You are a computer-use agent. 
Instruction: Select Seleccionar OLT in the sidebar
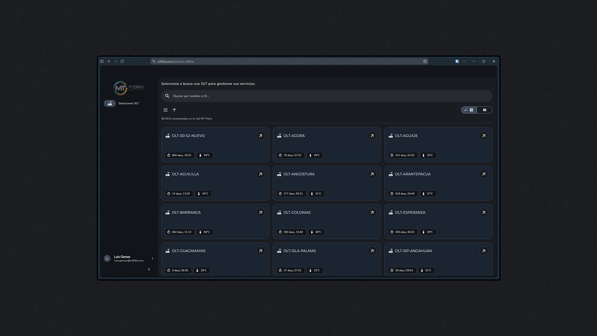pyautogui.click(x=128, y=103)
